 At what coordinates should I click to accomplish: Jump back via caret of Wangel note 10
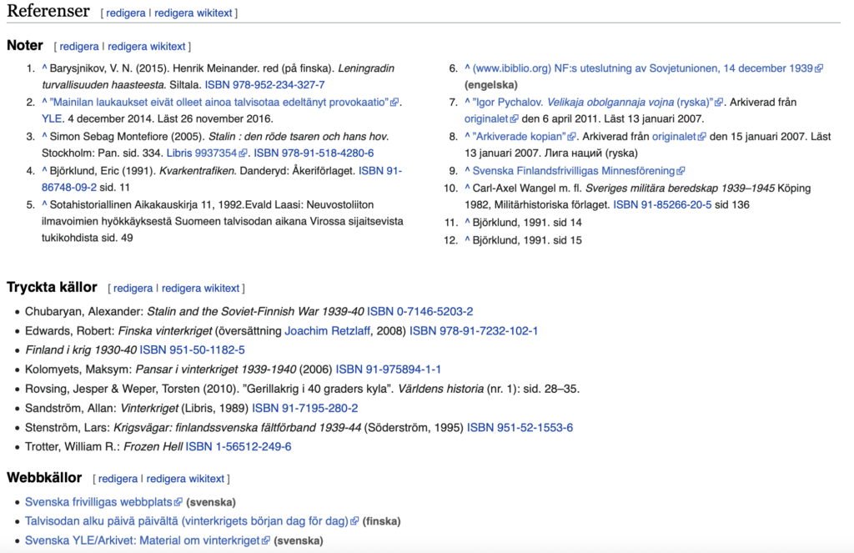(467, 188)
